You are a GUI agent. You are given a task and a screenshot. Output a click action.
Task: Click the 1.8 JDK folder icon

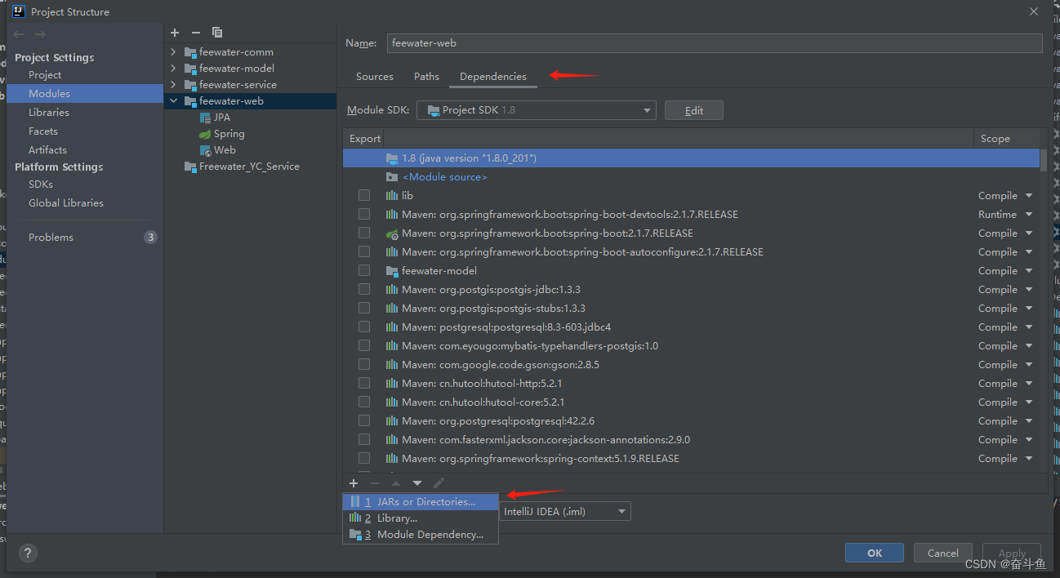pyautogui.click(x=392, y=158)
